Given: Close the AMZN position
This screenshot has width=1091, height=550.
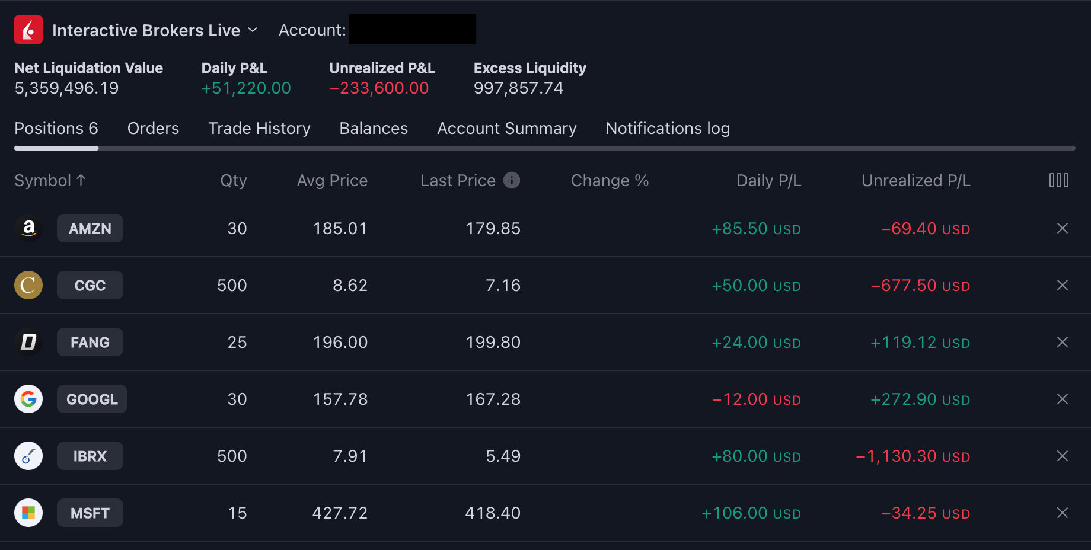Looking at the screenshot, I should click(x=1062, y=228).
